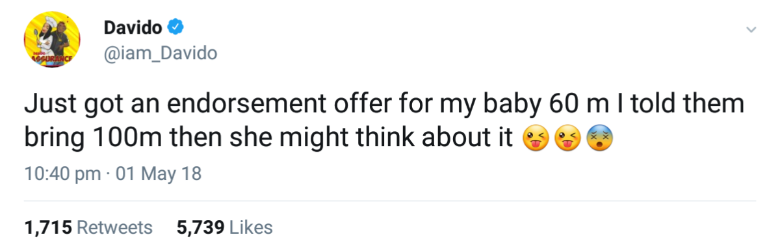Screen dimensions: 780x250
Task: Open Davido's profile picture avatar
Action: pos(51,41)
